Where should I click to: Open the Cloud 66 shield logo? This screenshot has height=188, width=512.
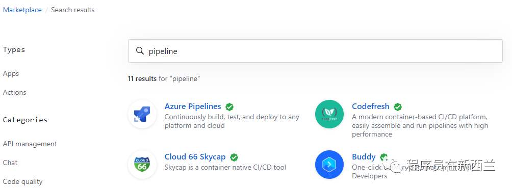(142, 165)
